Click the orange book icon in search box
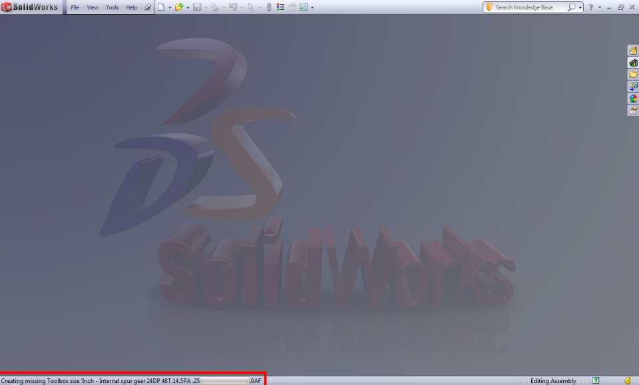 tap(489, 7)
